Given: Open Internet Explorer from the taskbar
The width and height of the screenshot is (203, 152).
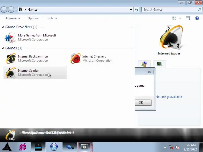Looking at the screenshot, I should coord(23,147).
